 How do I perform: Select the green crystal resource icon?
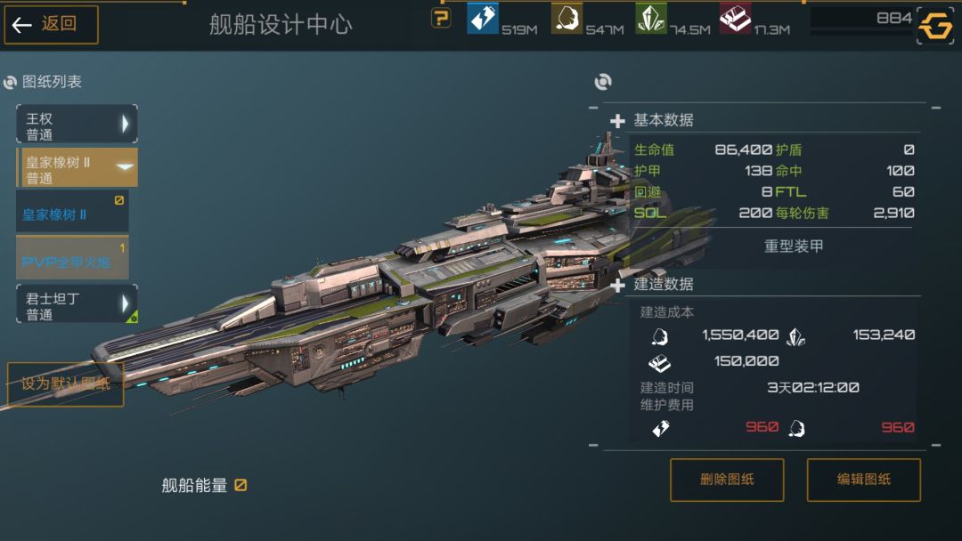(650, 18)
